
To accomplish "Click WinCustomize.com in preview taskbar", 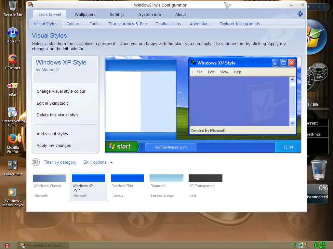I will tap(171, 147).
